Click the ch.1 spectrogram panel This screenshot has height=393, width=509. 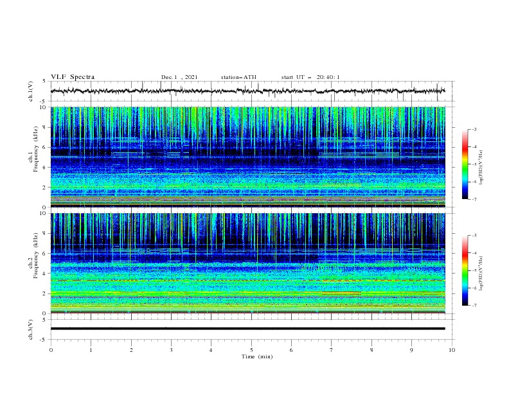coord(247,157)
